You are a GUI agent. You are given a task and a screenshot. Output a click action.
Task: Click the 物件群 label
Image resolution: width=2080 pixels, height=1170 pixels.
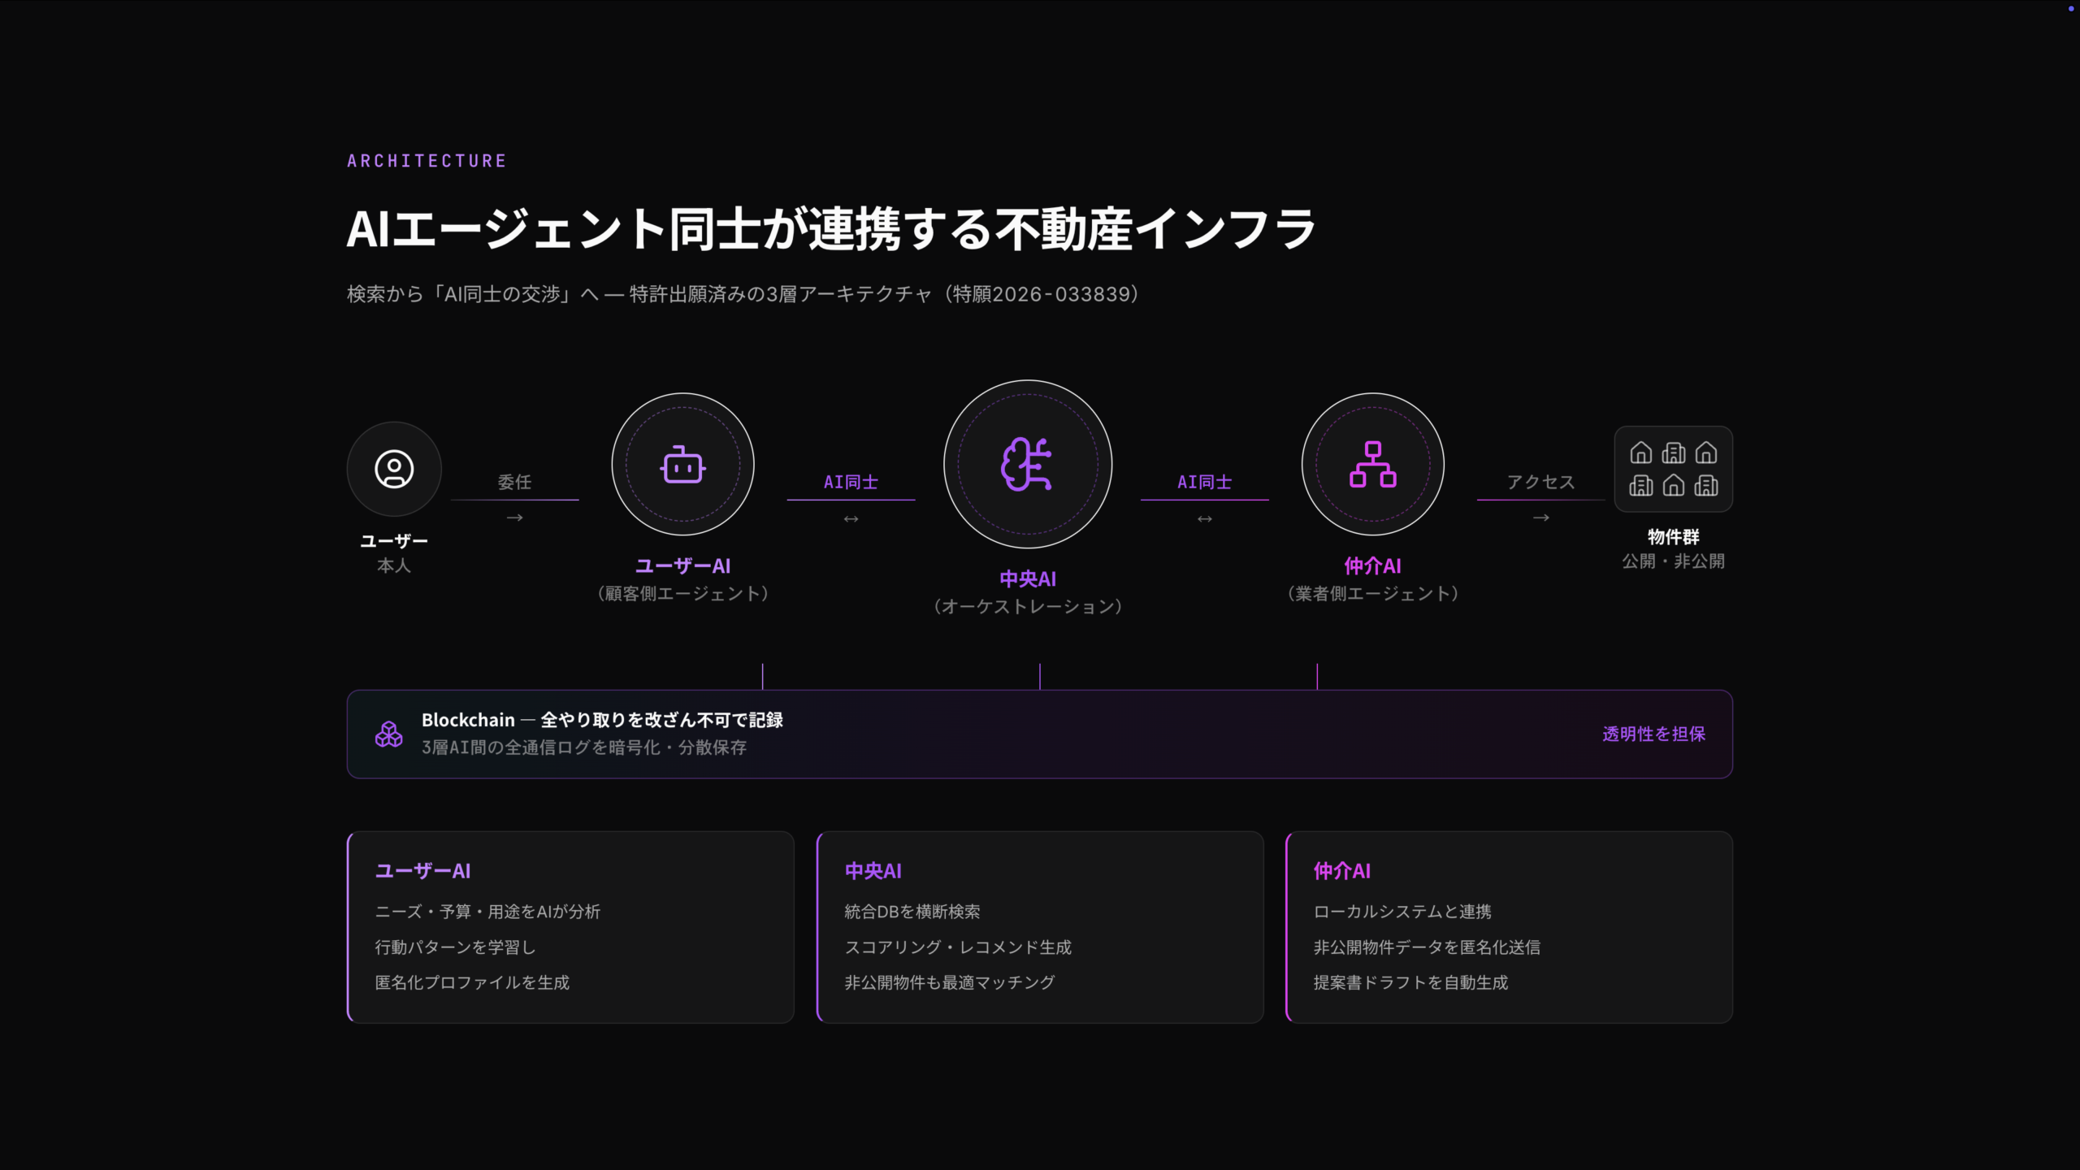[x=1673, y=537]
